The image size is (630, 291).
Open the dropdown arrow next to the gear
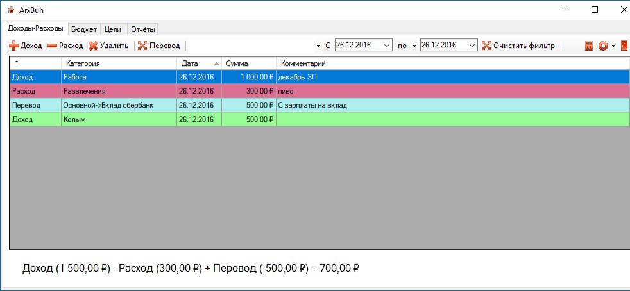(613, 46)
